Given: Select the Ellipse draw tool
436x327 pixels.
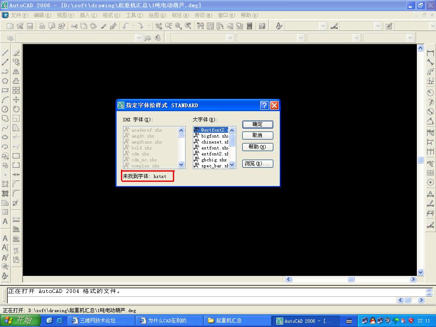Looking at the screenshot, I should click(x=5, y=137).
